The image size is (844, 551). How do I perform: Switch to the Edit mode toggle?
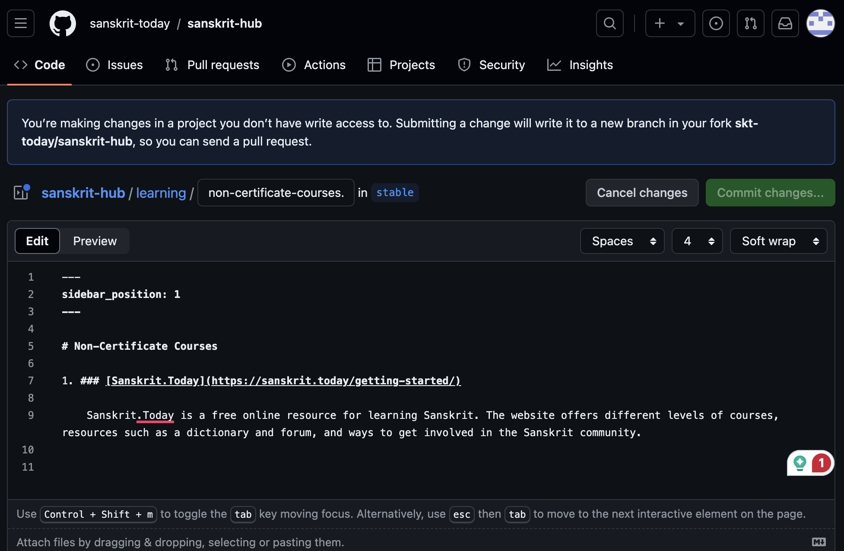click(x=37, y=241)
